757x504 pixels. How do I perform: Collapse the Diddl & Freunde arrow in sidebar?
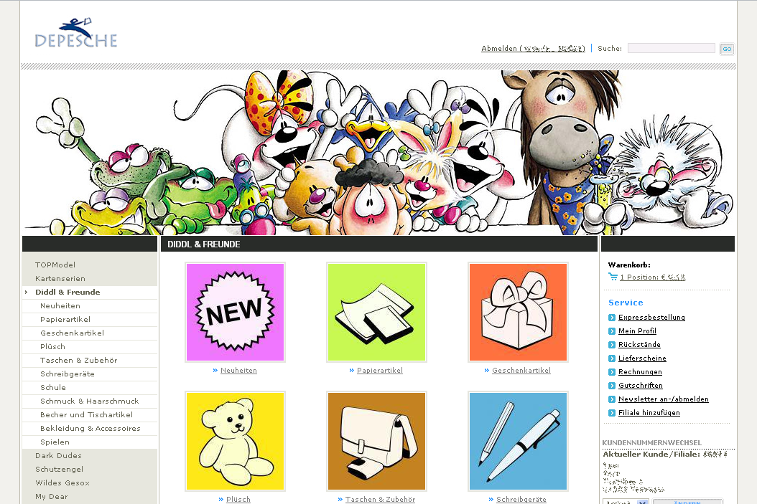tap(26, 292)
